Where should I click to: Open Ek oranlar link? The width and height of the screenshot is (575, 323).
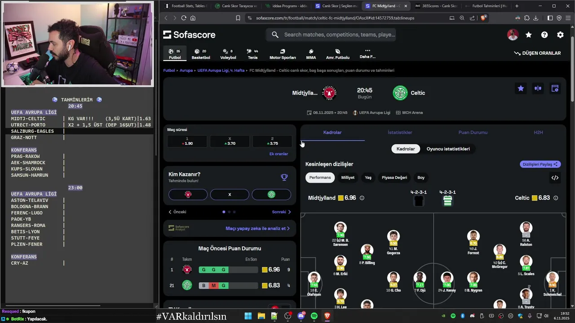279,154
